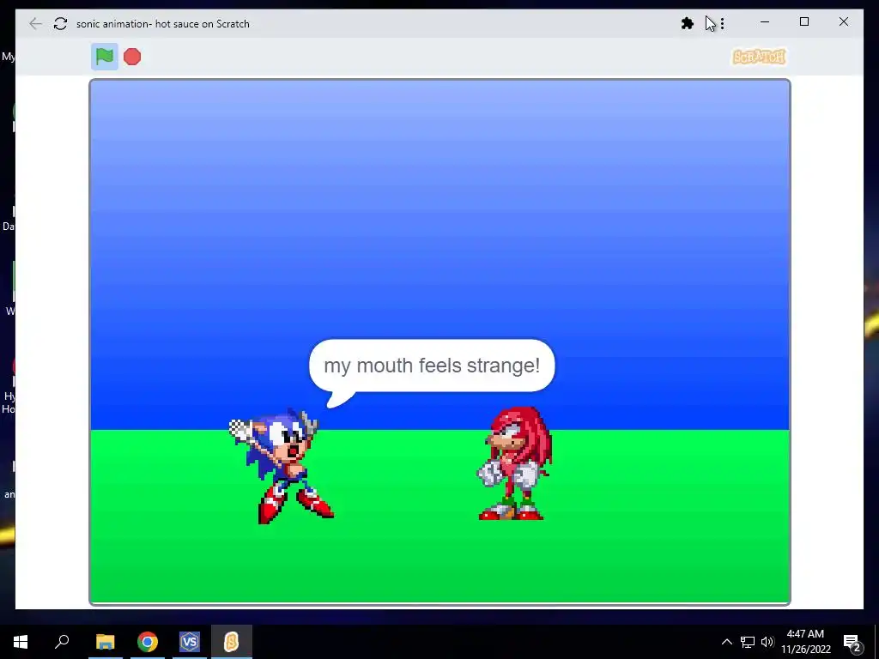This screenshot has width=879, height=659.
Task: Minimize the Scratch window
Action: tap(765, 22)
